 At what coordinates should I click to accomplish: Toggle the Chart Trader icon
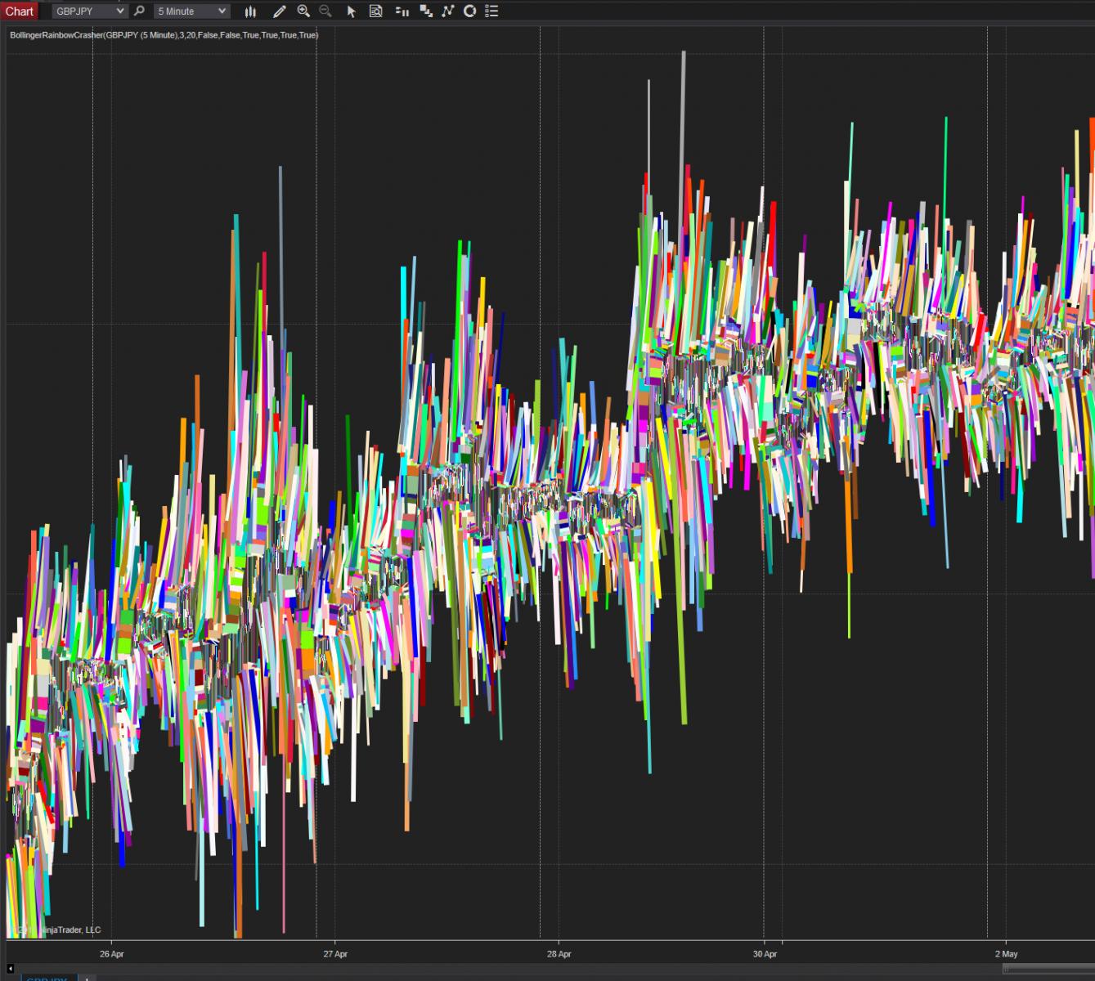pyautogui.click(x=402, y=11)
